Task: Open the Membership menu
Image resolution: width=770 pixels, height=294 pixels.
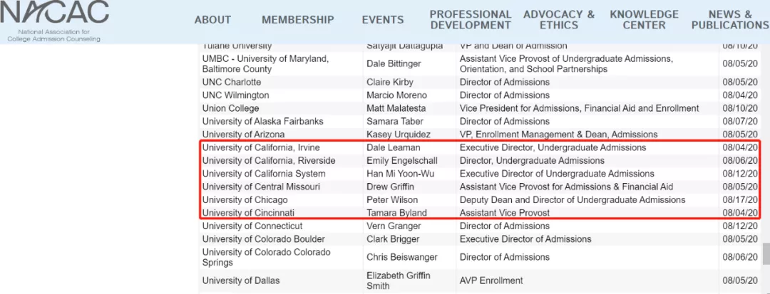Action: click(x=297, y=20)
